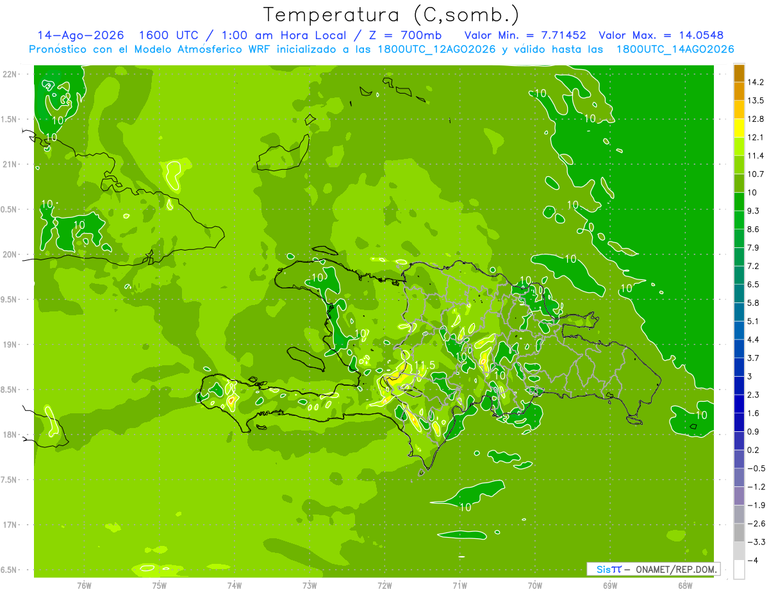Click the '10.7' colorbar value
Viewport: 769px width, 594px height.
point(755,174)
